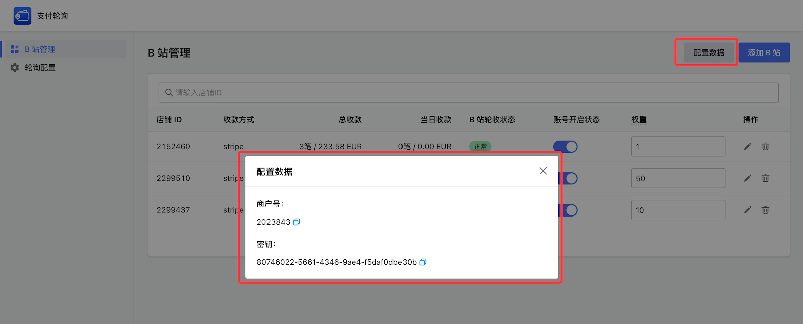Image resolution: width=803 pixels, height=324 pixels.
Task: Click the 添加 B 站 button
Action: click(764, 53)
